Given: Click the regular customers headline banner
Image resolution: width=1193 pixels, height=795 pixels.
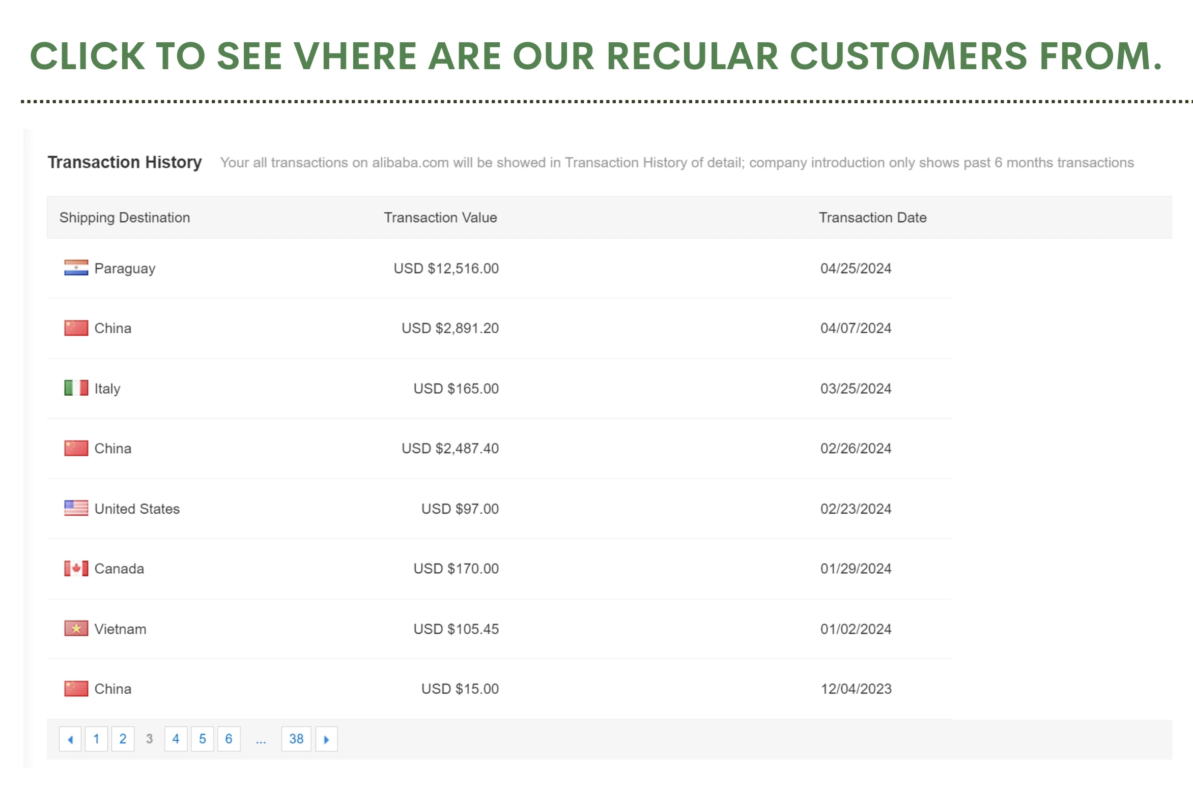Looking at the screenshot, I should pos(596,56).
